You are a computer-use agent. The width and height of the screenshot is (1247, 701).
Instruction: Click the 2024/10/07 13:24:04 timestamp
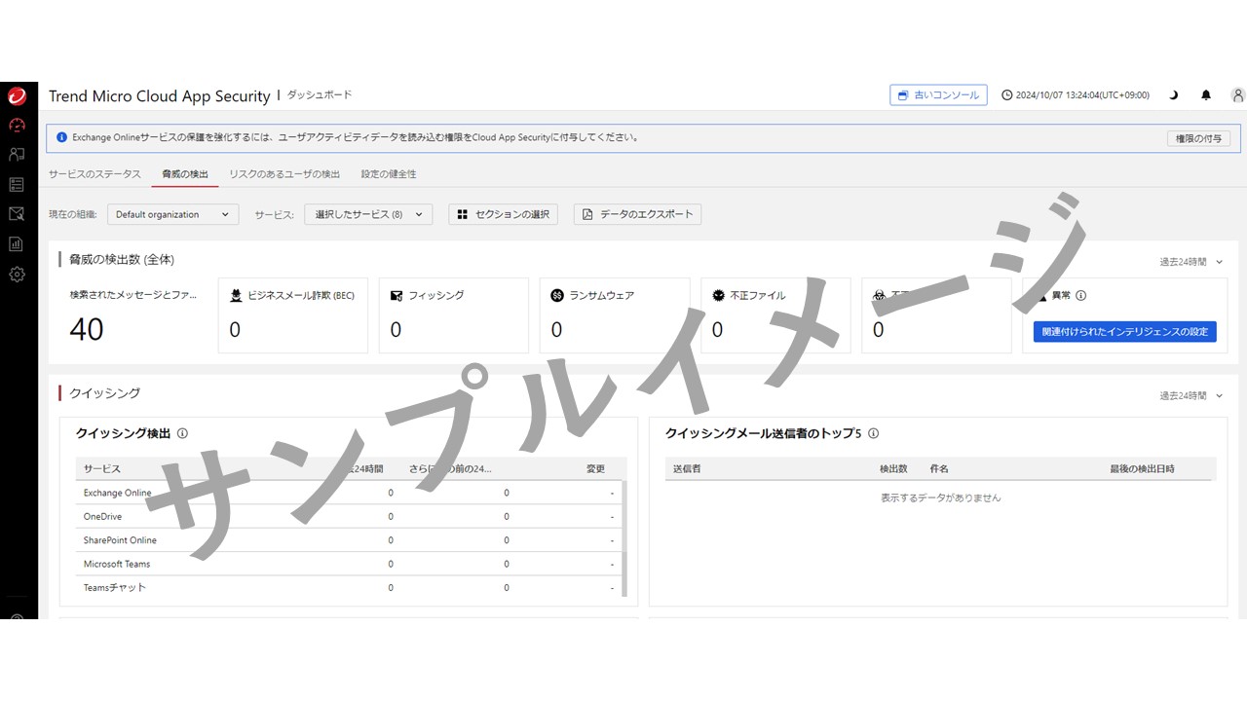point(1082,95)
